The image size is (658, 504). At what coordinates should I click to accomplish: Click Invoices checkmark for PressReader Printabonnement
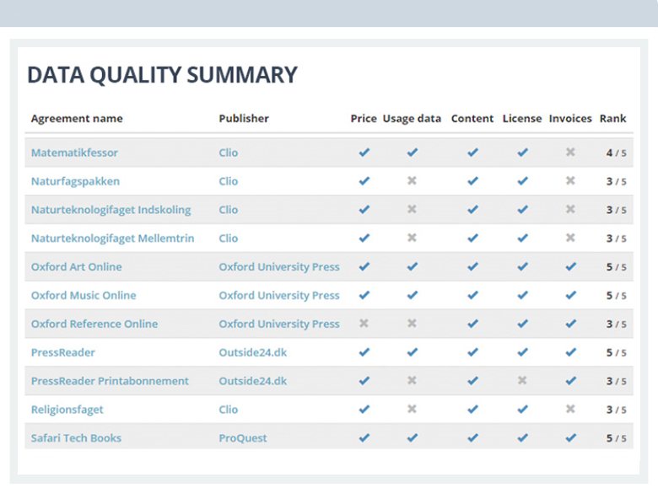pyautogui.click(x=571, y=381)
